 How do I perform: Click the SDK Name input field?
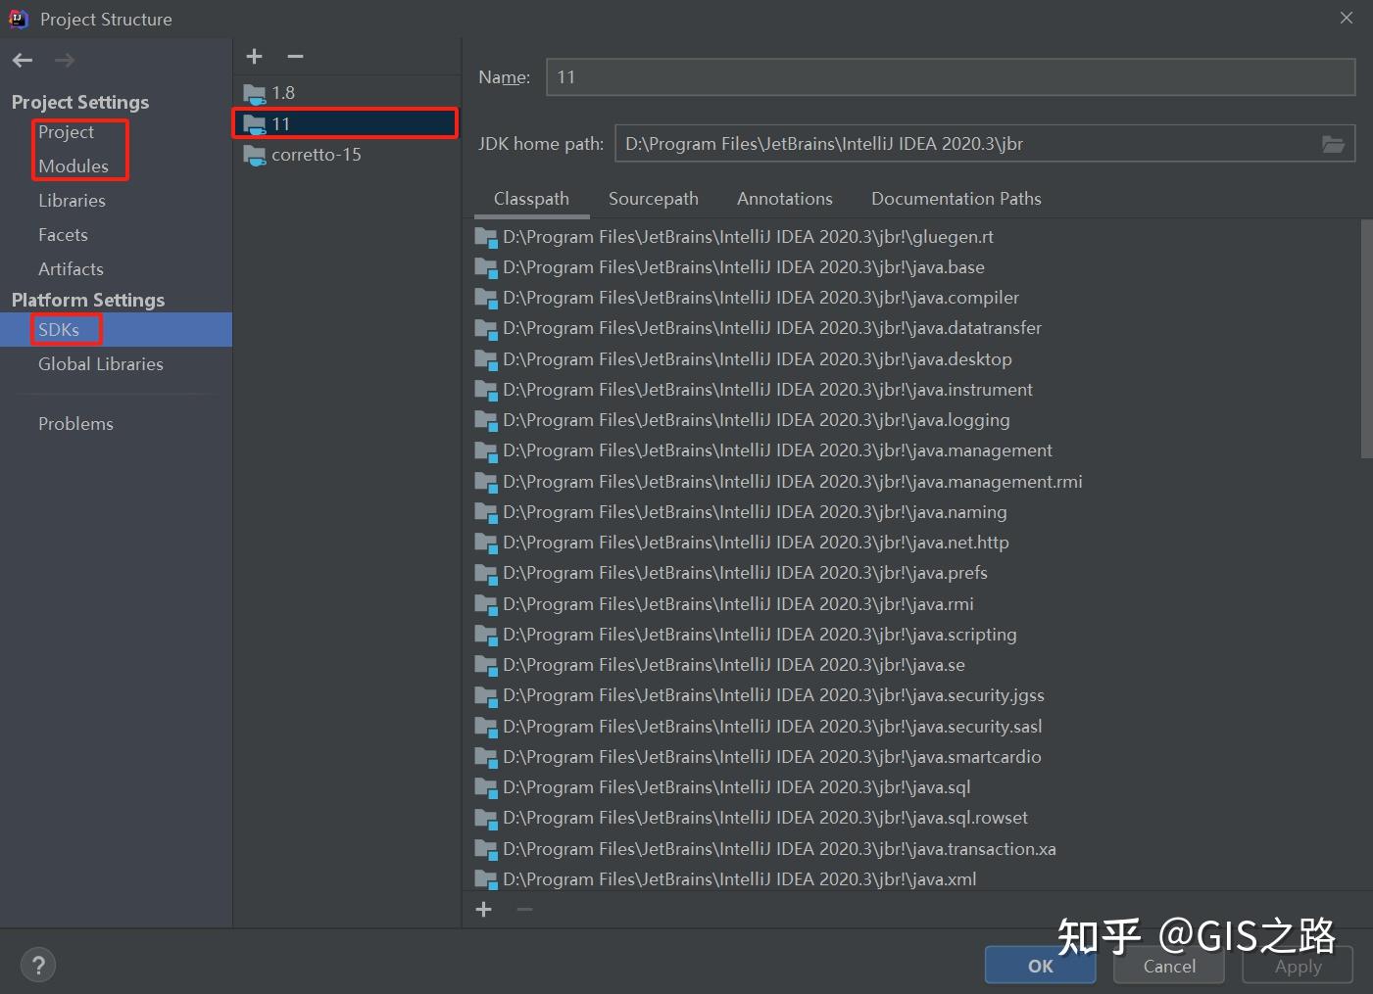point(951,77)
